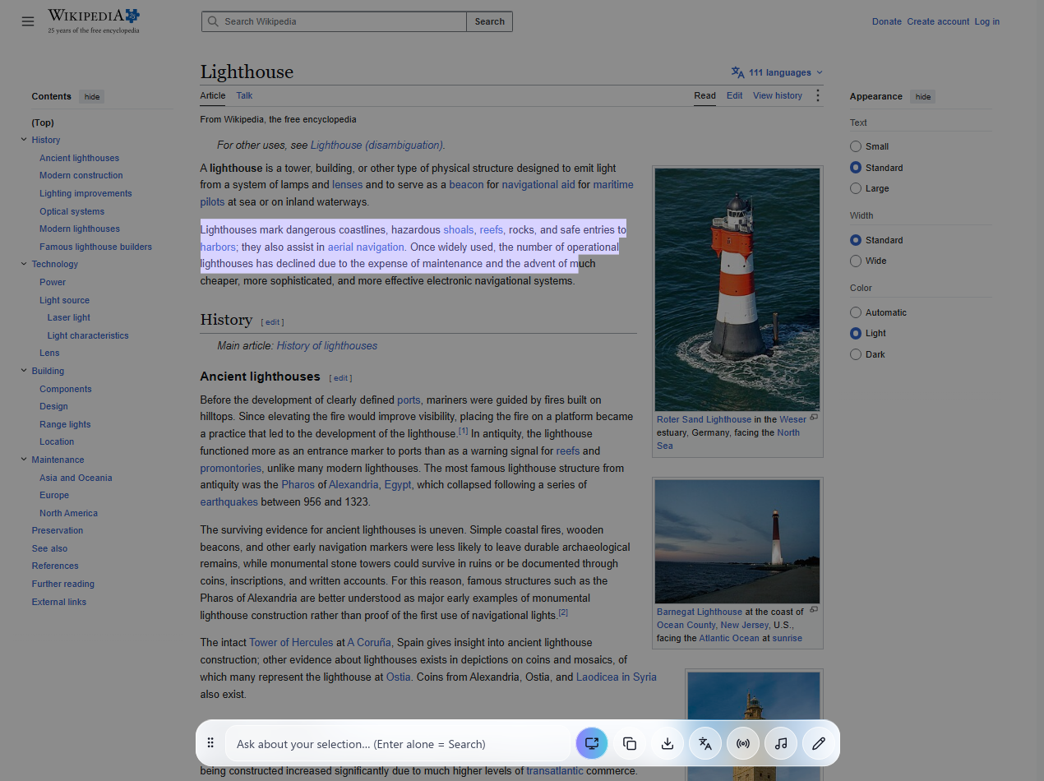Open the hamburger main menu
1044x781 pixels.
tap(28, 21)
